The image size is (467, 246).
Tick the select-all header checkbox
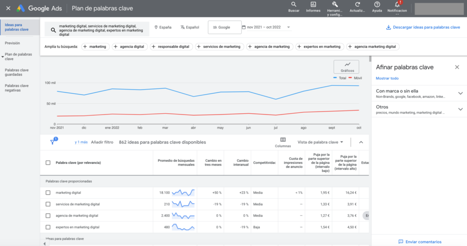point(48,163)
